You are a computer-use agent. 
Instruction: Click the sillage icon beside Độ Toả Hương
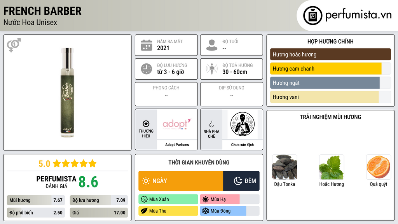pos(212,69)
